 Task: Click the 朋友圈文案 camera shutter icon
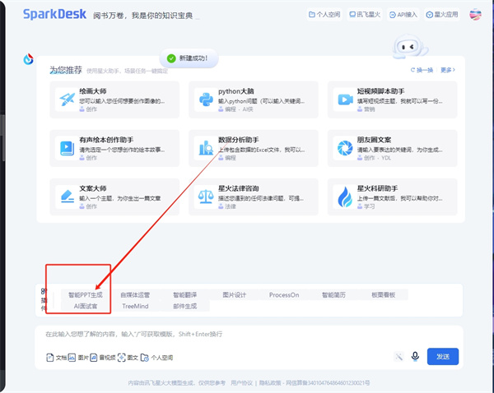tap(345, 148)
